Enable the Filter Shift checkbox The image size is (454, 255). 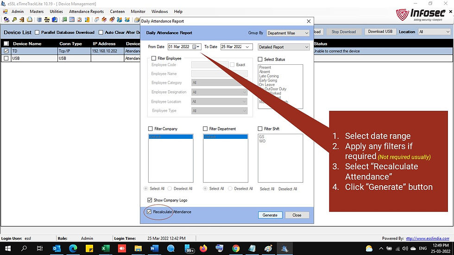260,129
